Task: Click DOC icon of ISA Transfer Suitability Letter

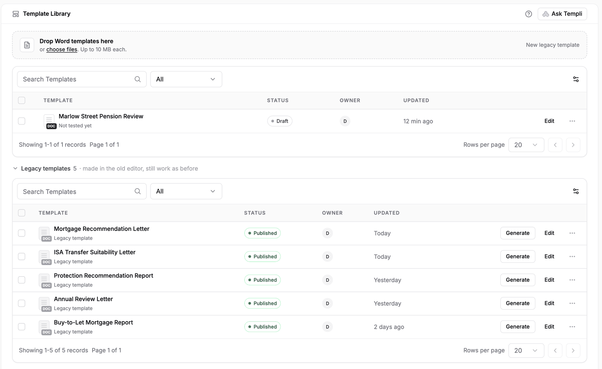Action: (45, 257)
